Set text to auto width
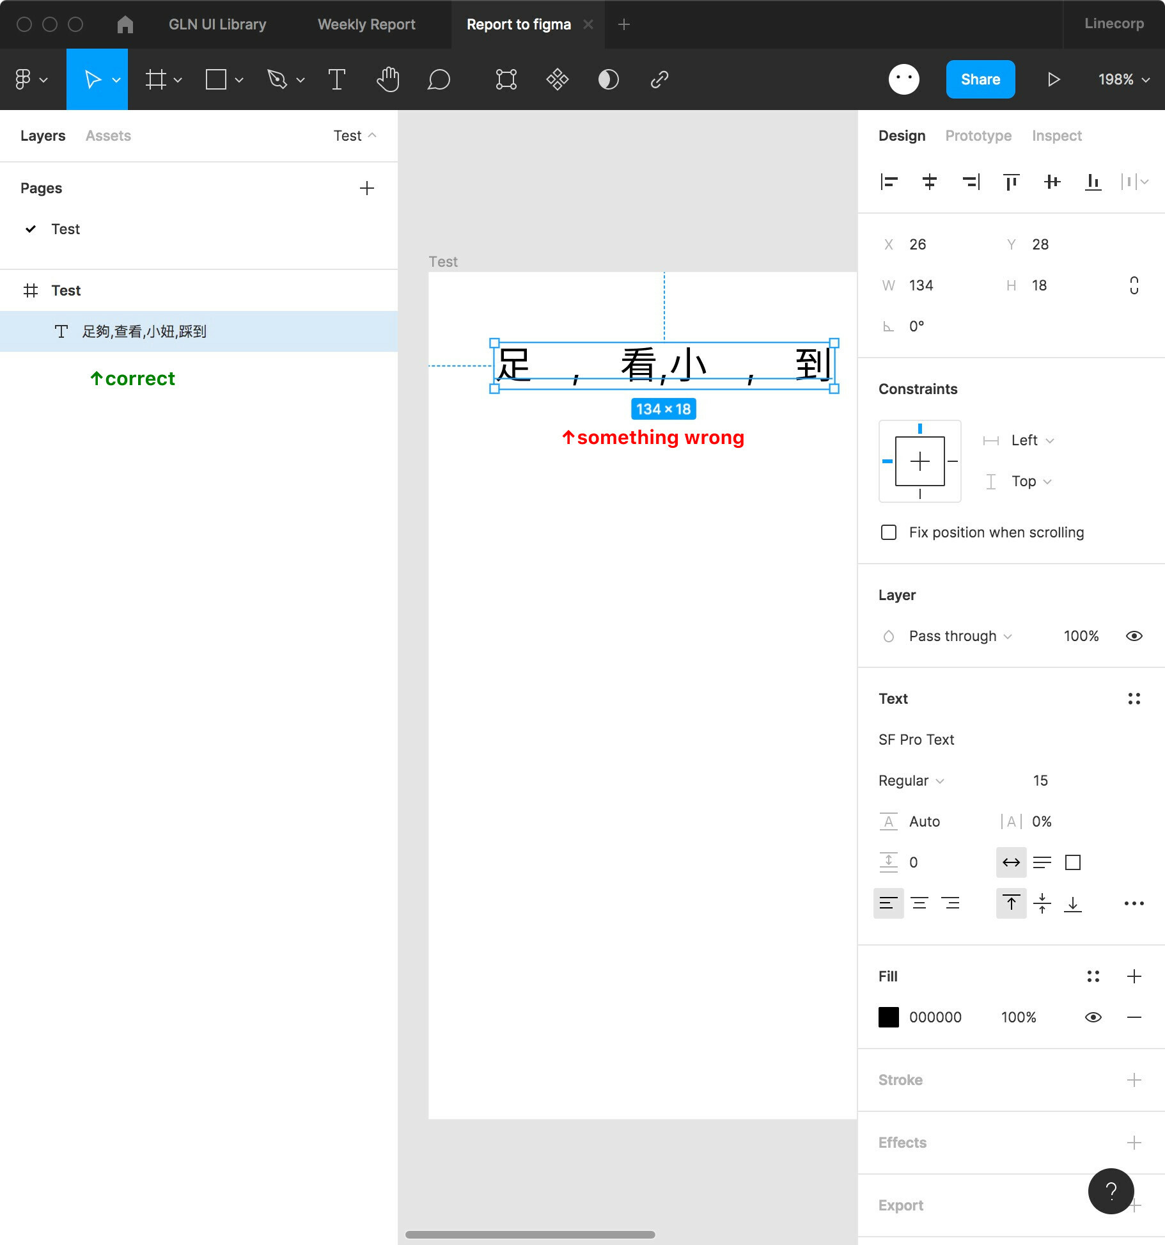Viewport: 1165px width, 1245px height. (1012, 862)
